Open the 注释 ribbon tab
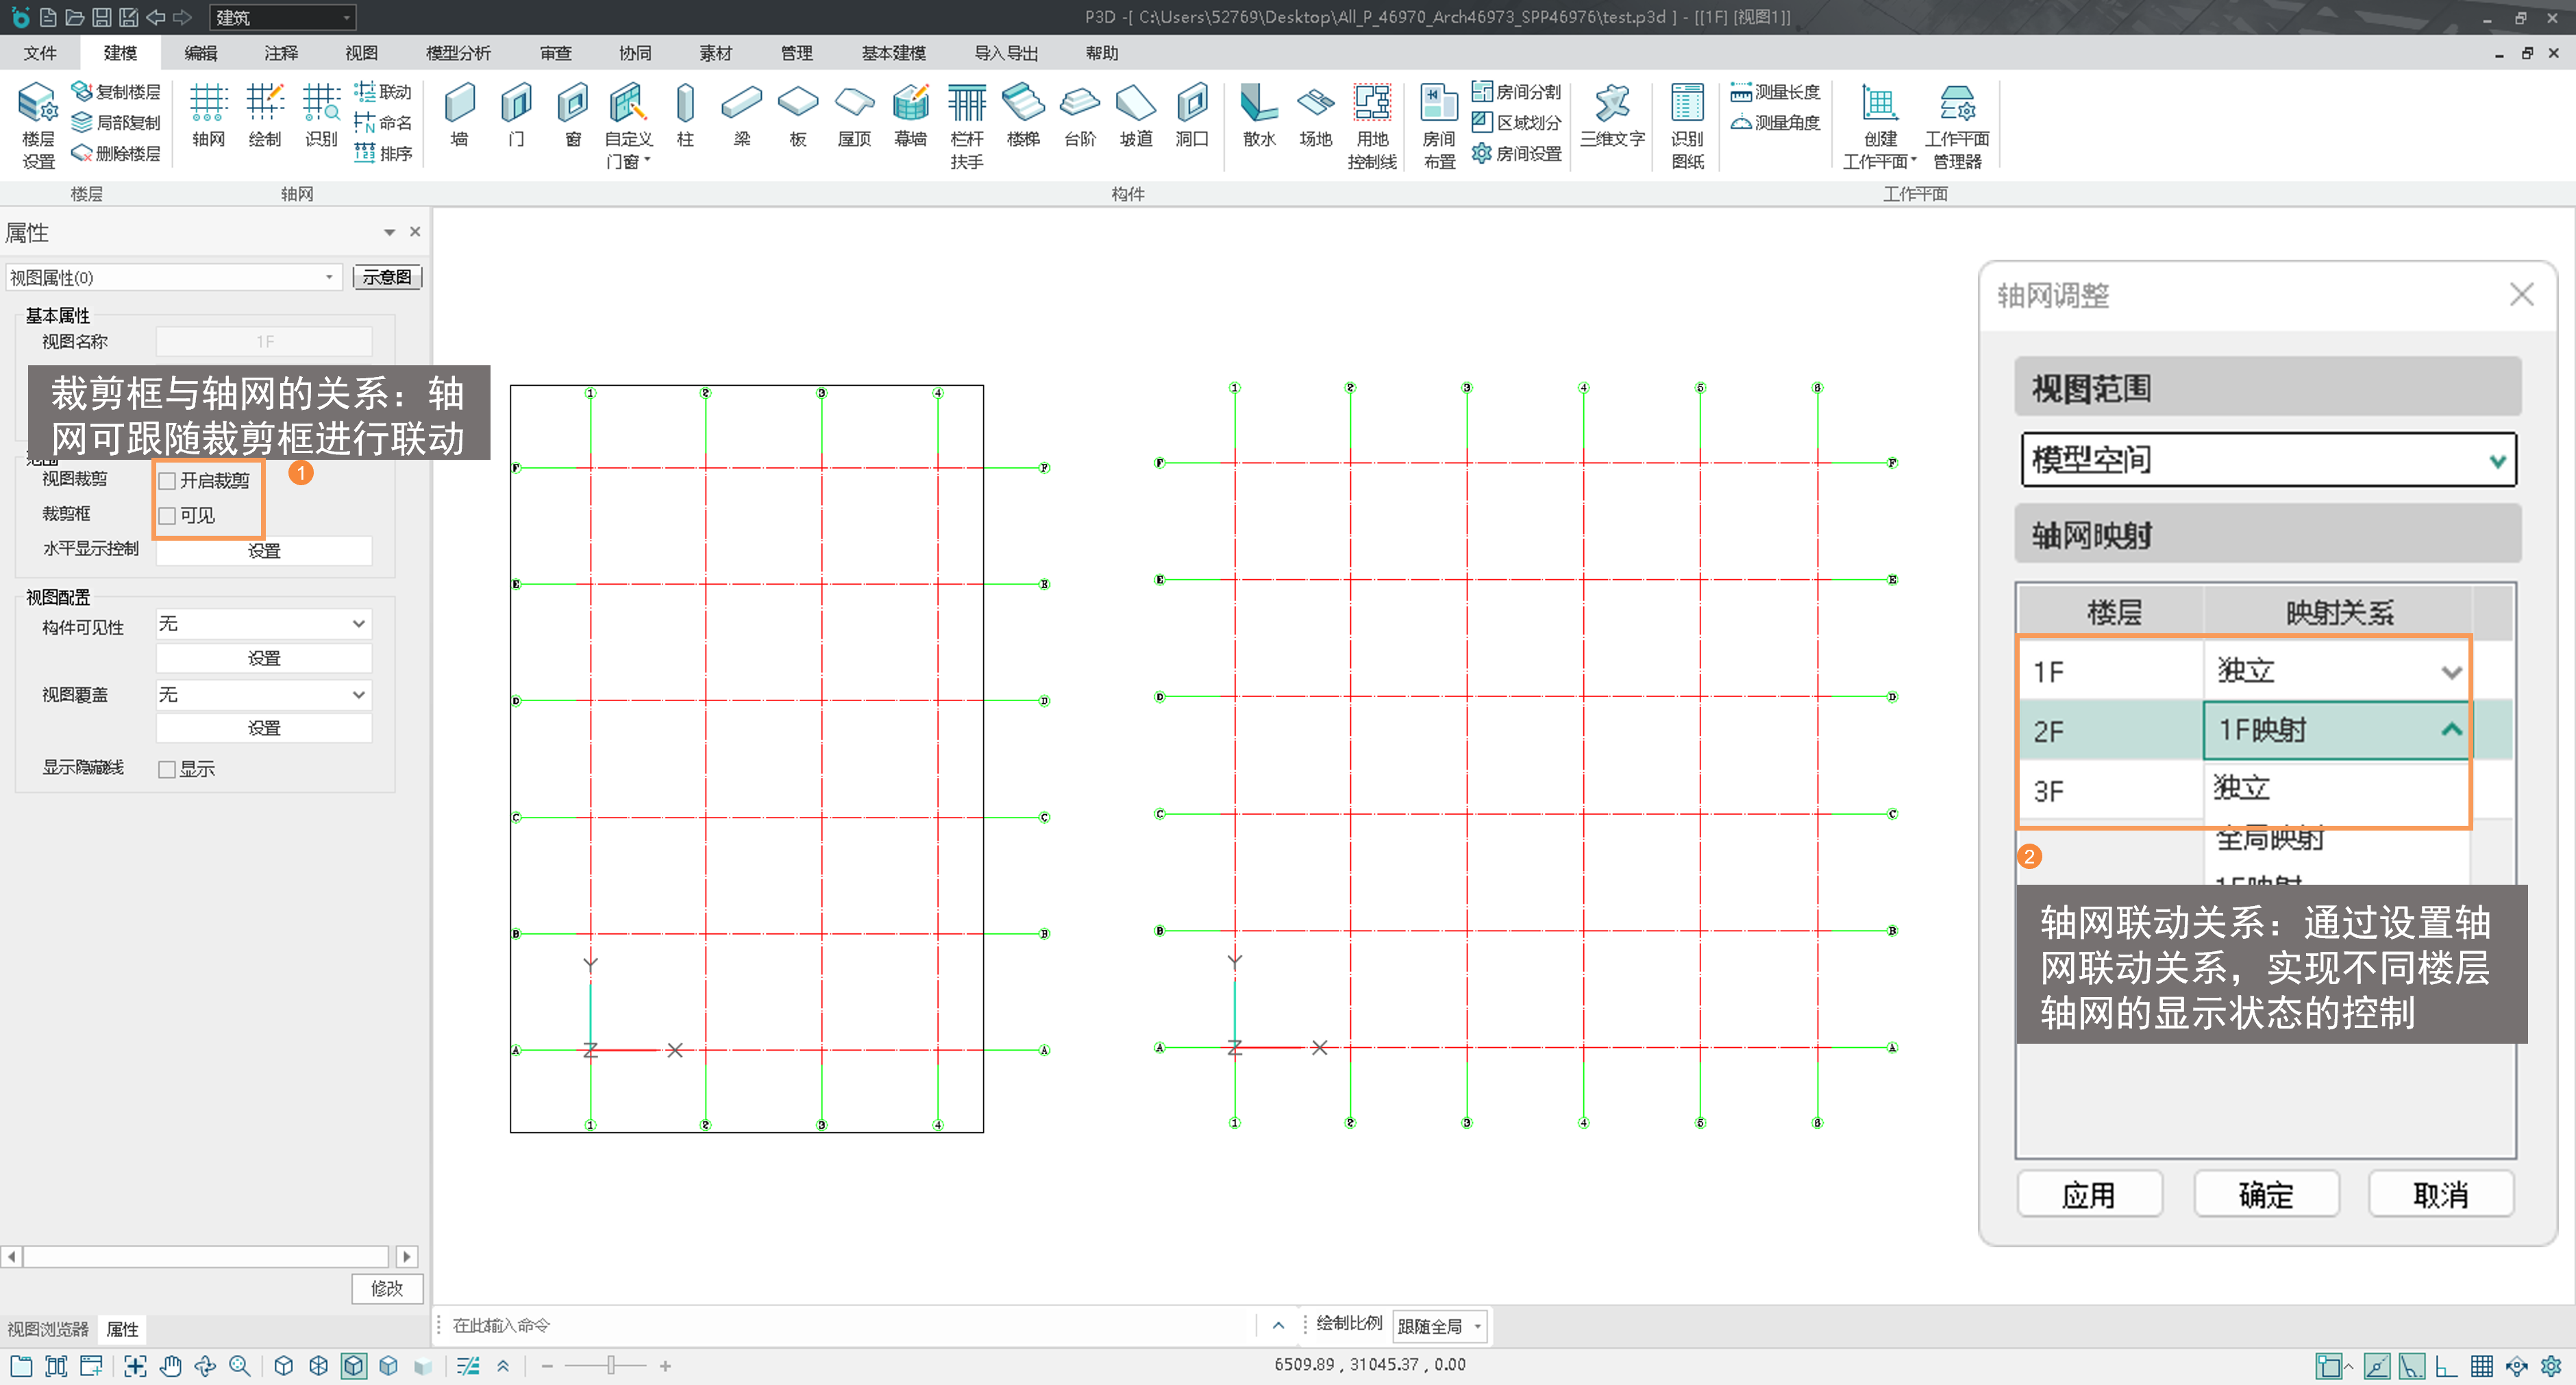The width and height of the screenshot is (2576, 1385). point(281,53)
